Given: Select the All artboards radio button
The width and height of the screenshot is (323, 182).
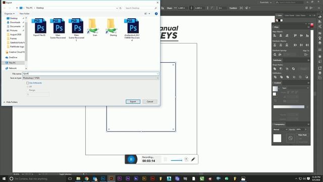Looking at the screenshot, I should 28,86.
